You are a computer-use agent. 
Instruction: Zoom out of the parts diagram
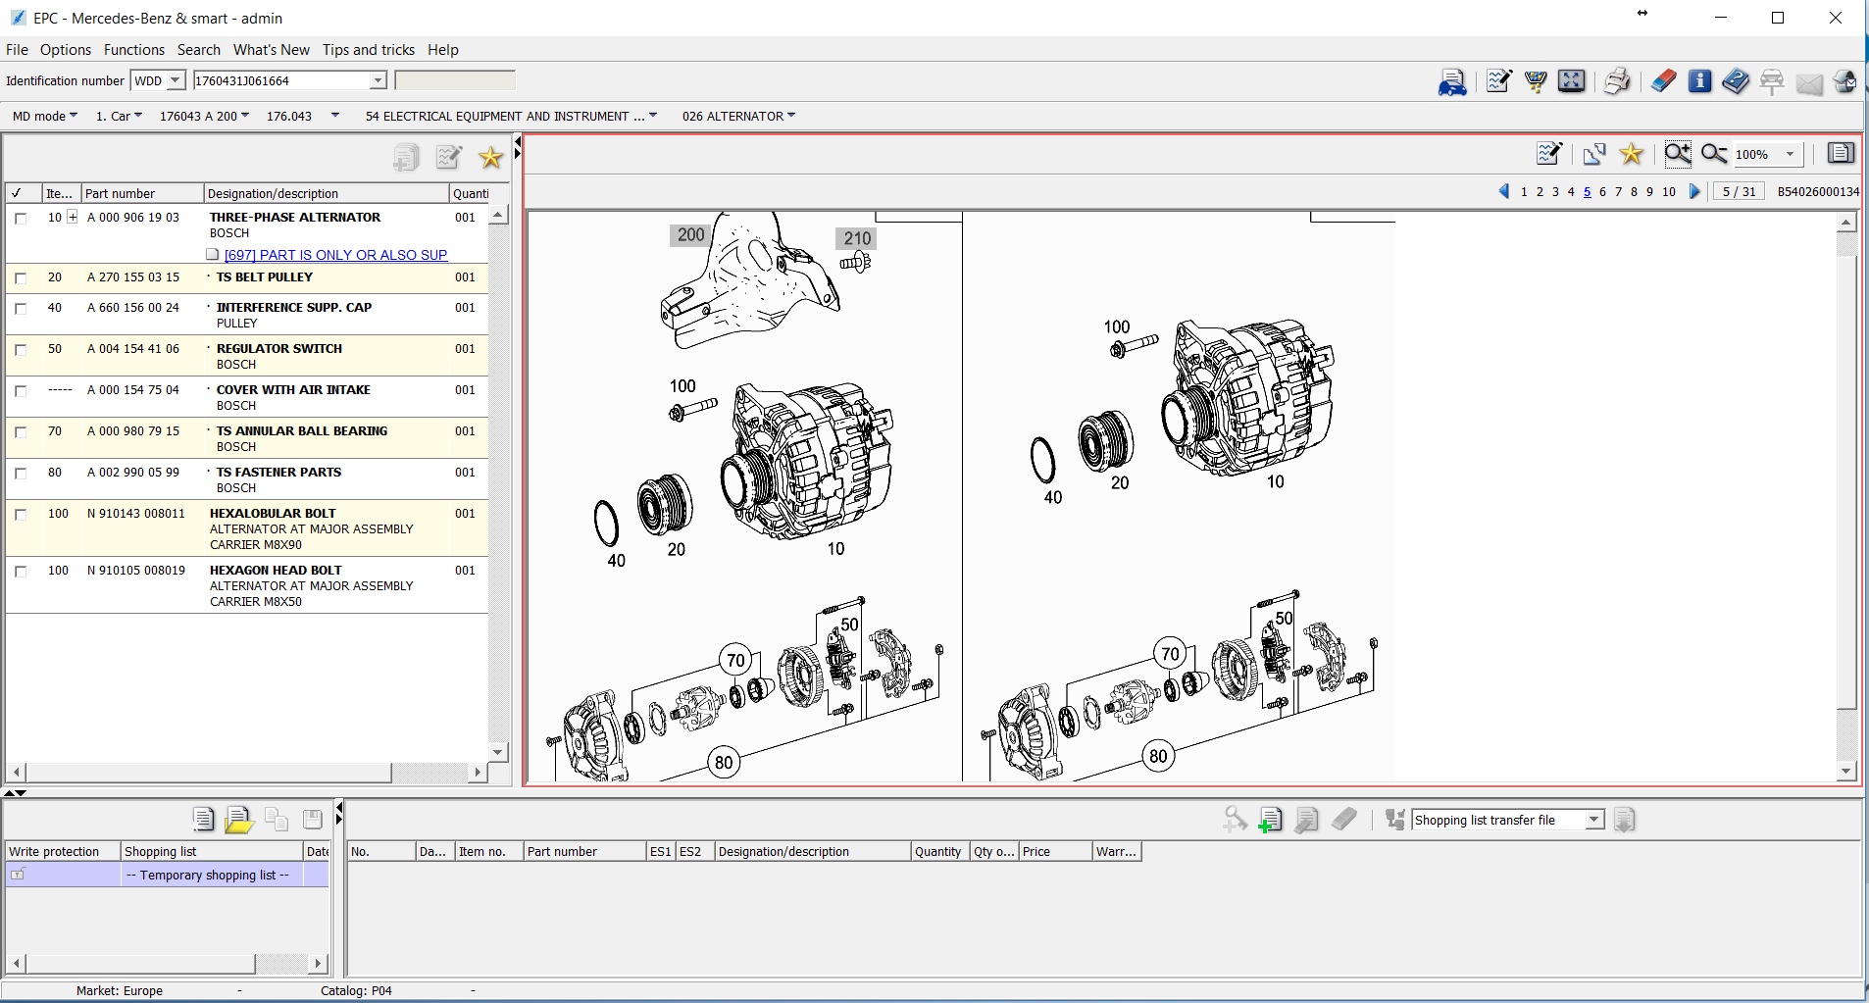pos(1713,154)
